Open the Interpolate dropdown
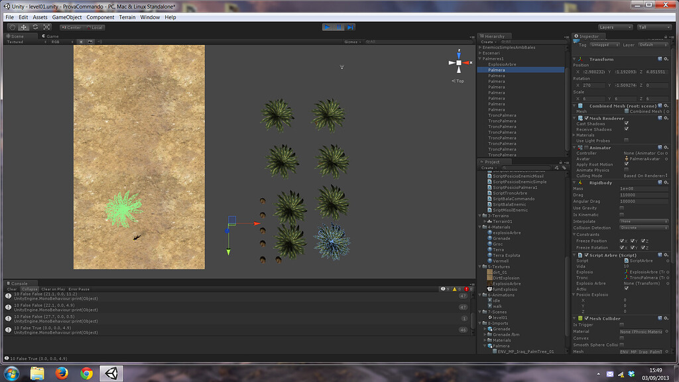Image resolution: width=679 pixels, height=382 pixels. pos(644,222)
